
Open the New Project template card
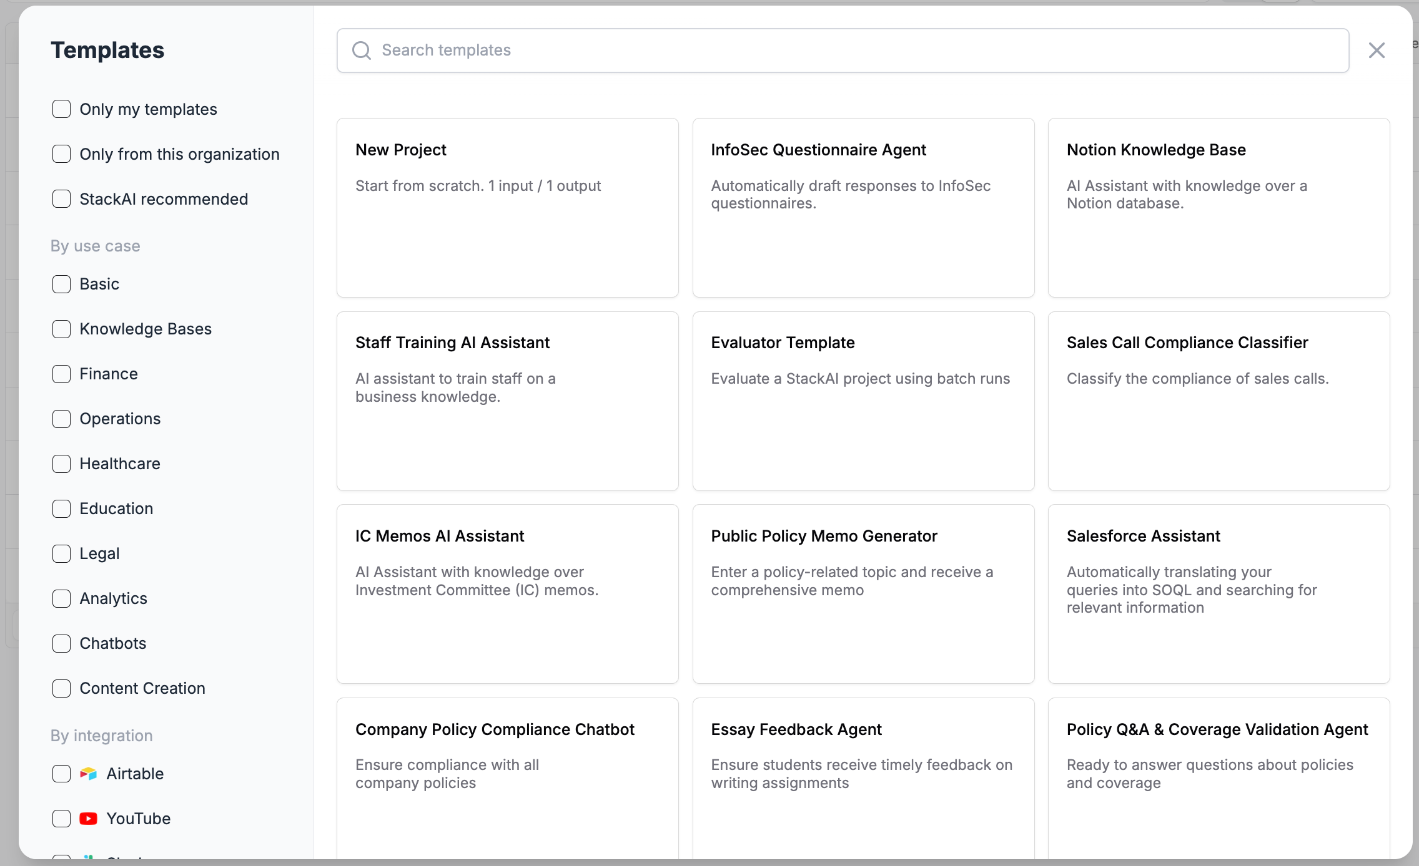[x=507, y=207]
